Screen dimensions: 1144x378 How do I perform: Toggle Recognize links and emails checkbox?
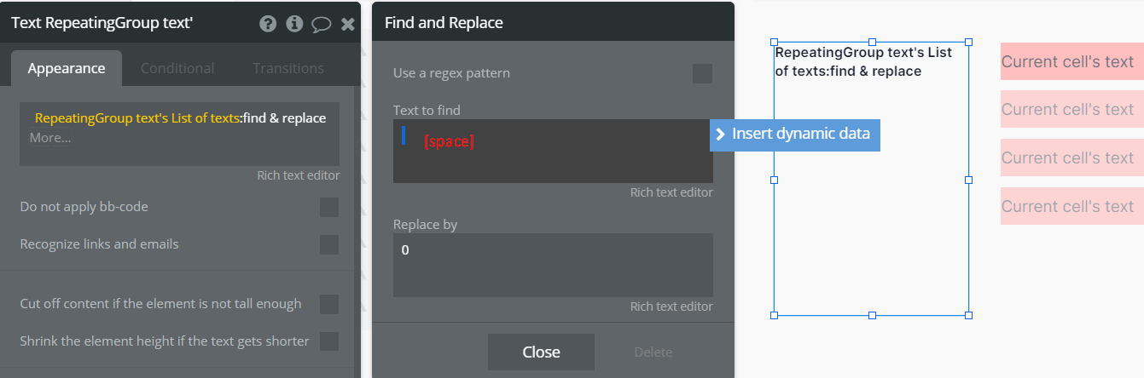pos(329,244)
